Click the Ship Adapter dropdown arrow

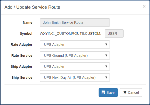click(106, 66)
